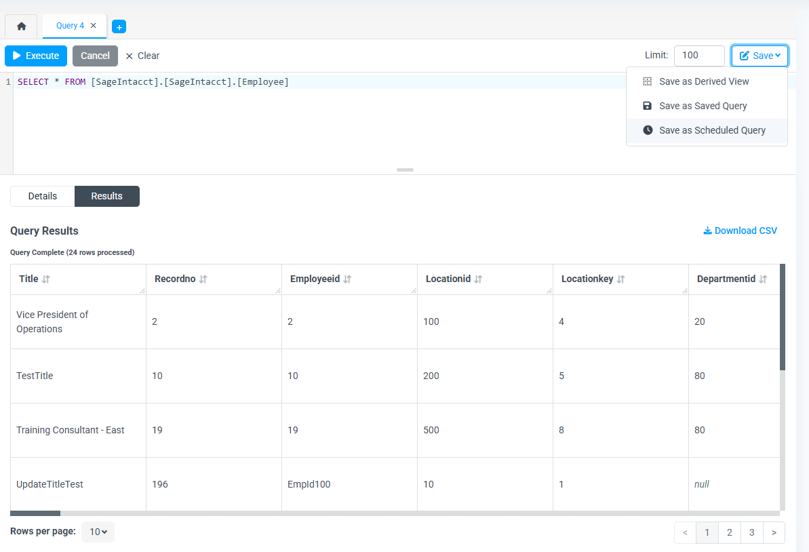
Task: Click inside the Limit input field
Action: coord(699,56)
